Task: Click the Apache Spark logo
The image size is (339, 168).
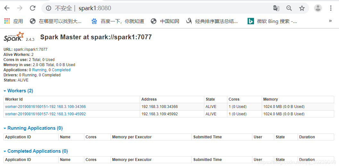Action: [x=14, y=37]
